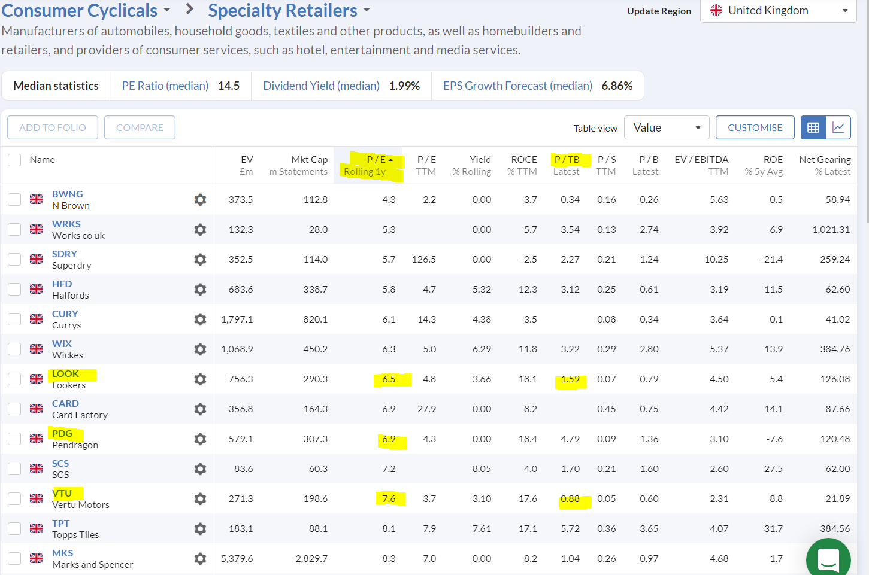Open settings gear for Superdry row
The height and width of the screenshot is (575, 869).
click(200, 260)
